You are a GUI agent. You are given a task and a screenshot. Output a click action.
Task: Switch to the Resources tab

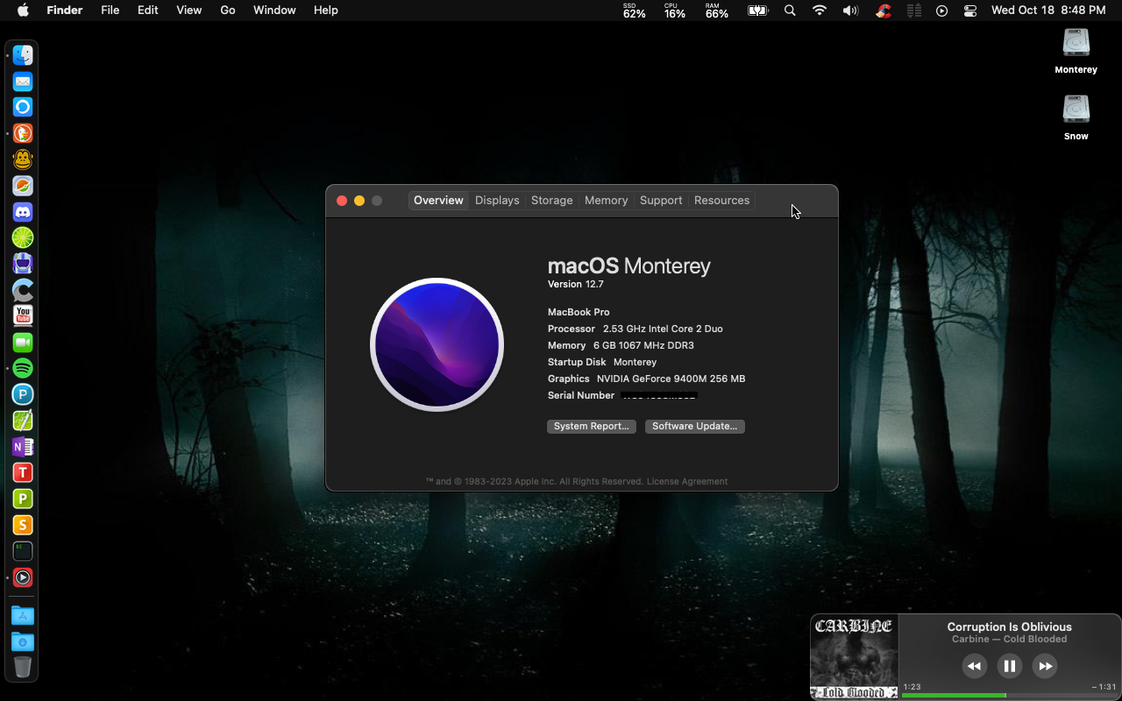(x=721, y=201)
